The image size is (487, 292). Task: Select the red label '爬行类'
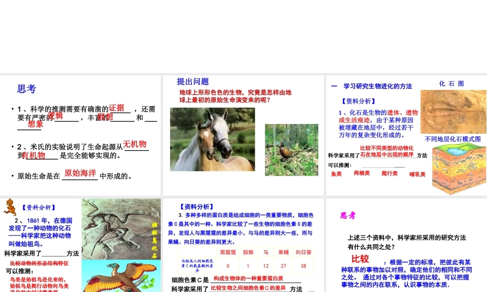pos(390,173)
